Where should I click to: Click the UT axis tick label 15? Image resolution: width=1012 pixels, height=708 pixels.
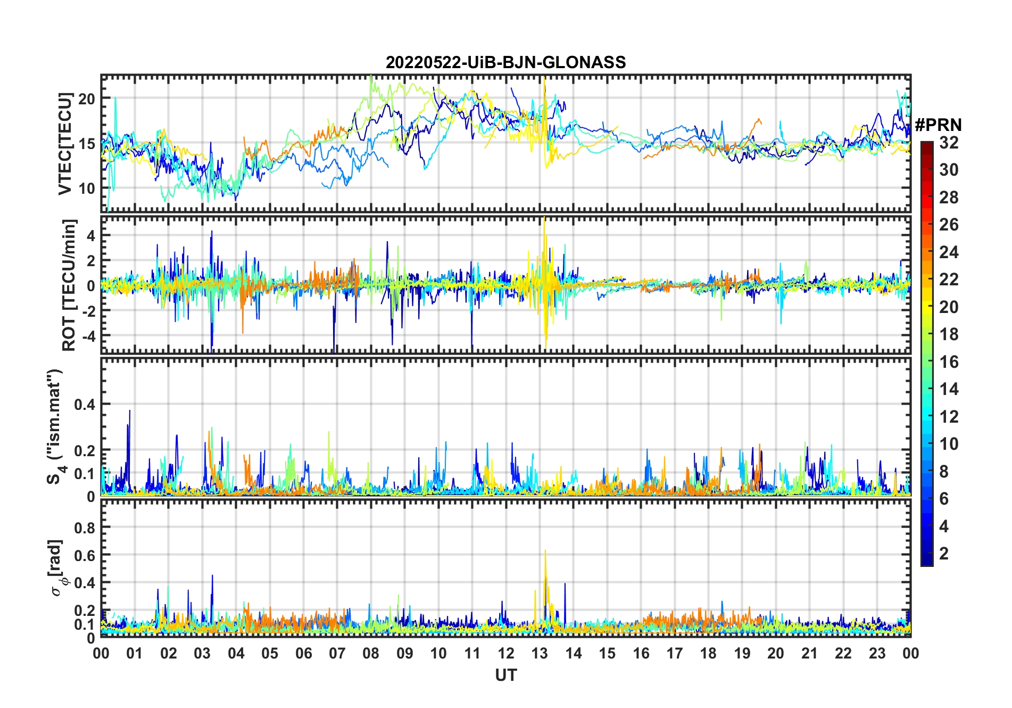point(607,654)
